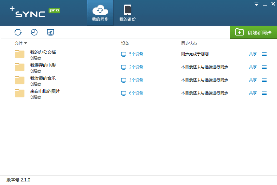Open hamburger menu for 我保存的电影
Image resolution: width=277 pixels, height=185 pixels.
pyautogui.click(x=264, y=67)
